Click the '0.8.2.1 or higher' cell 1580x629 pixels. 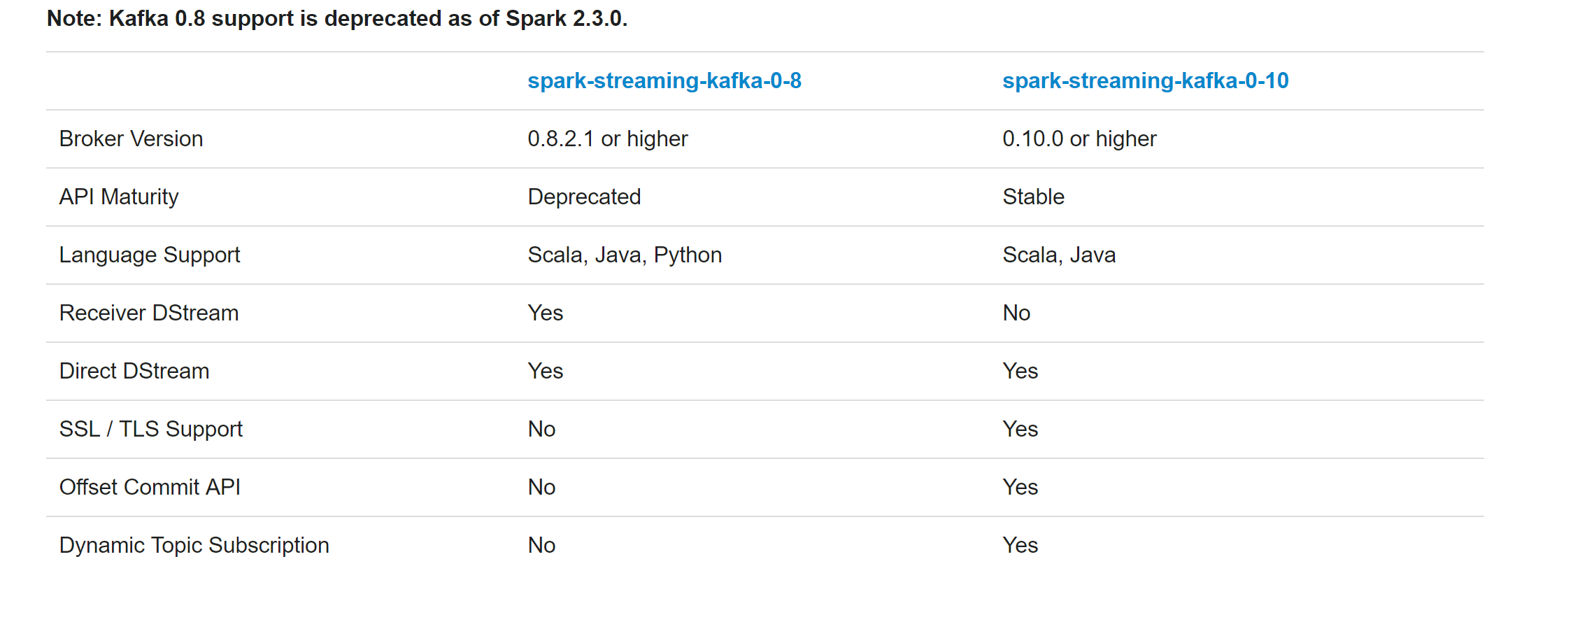coord(608,139)
